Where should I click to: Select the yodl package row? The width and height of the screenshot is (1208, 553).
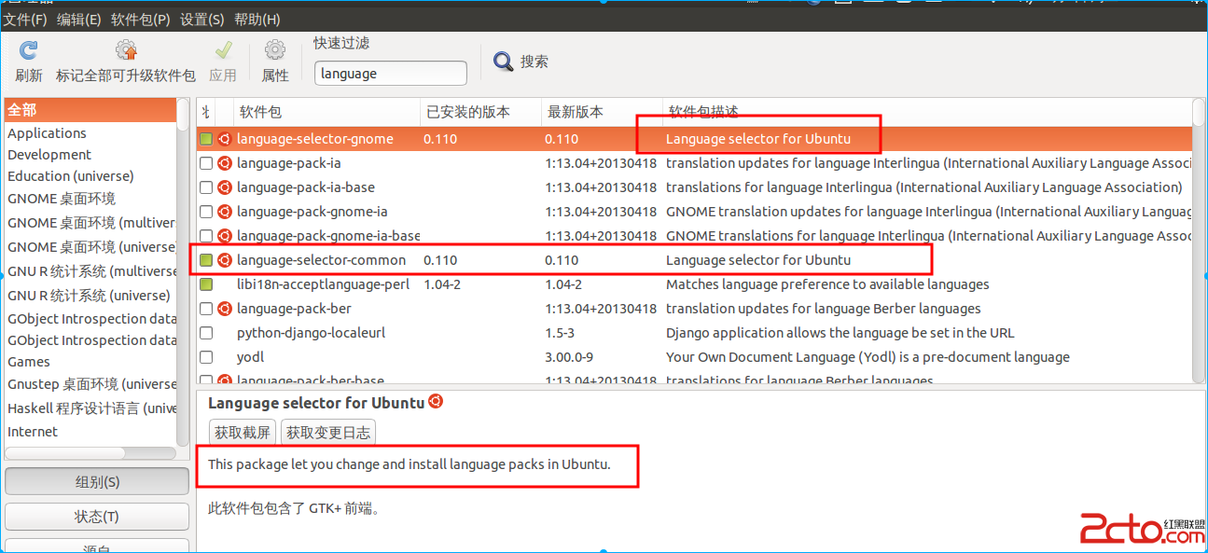pos(694,357)
